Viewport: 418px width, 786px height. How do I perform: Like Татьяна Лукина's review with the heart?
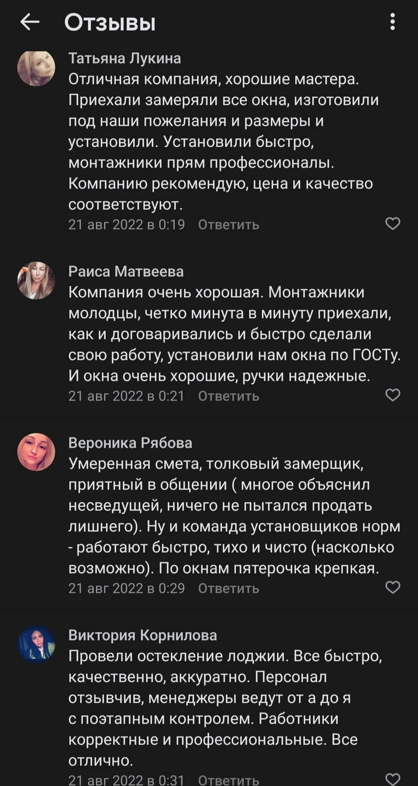pyautogui.click(x=392, y=224)
